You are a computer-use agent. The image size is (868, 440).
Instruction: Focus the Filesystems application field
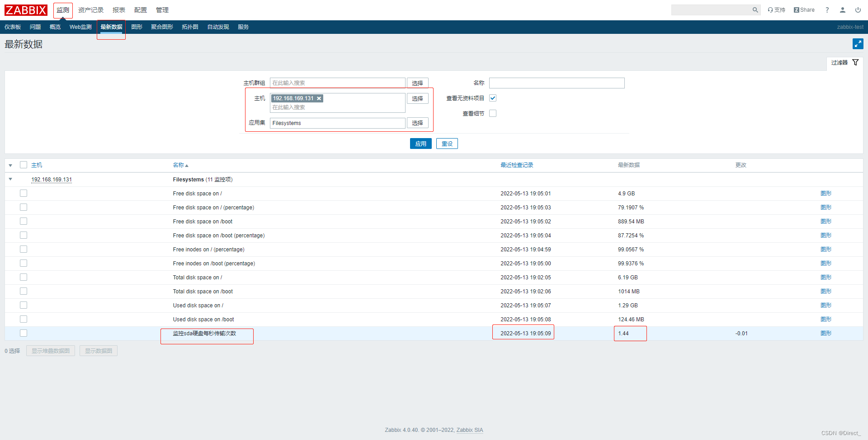[338, 123]
